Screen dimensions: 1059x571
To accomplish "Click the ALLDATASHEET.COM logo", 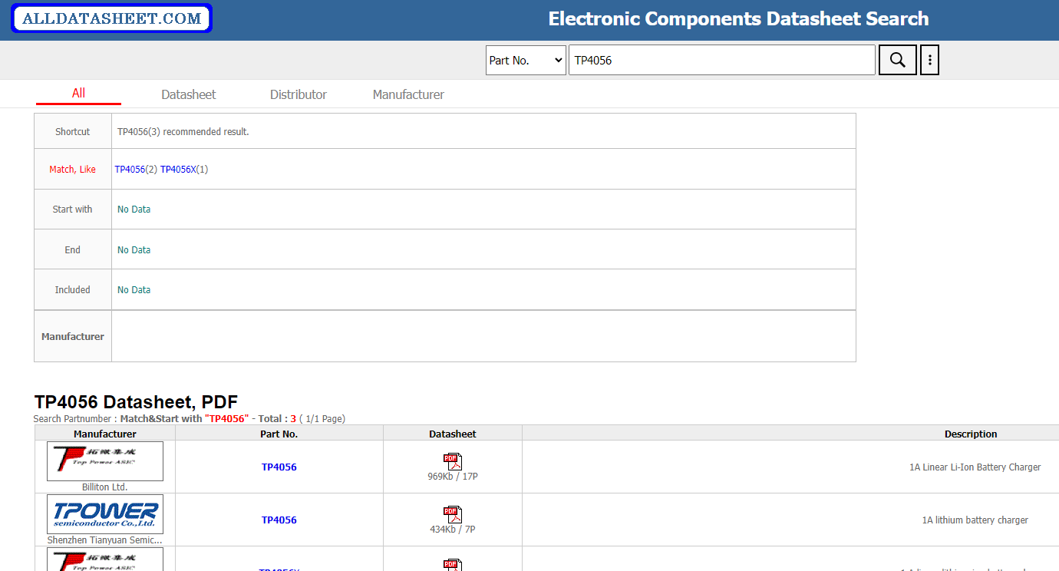I will [x=111, y=18].
